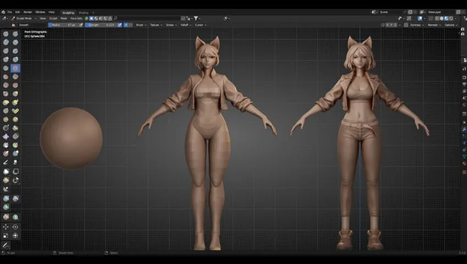Expand the Falloff settings dropdown
Screen dimensions: 467x264
tap(186, 25)
